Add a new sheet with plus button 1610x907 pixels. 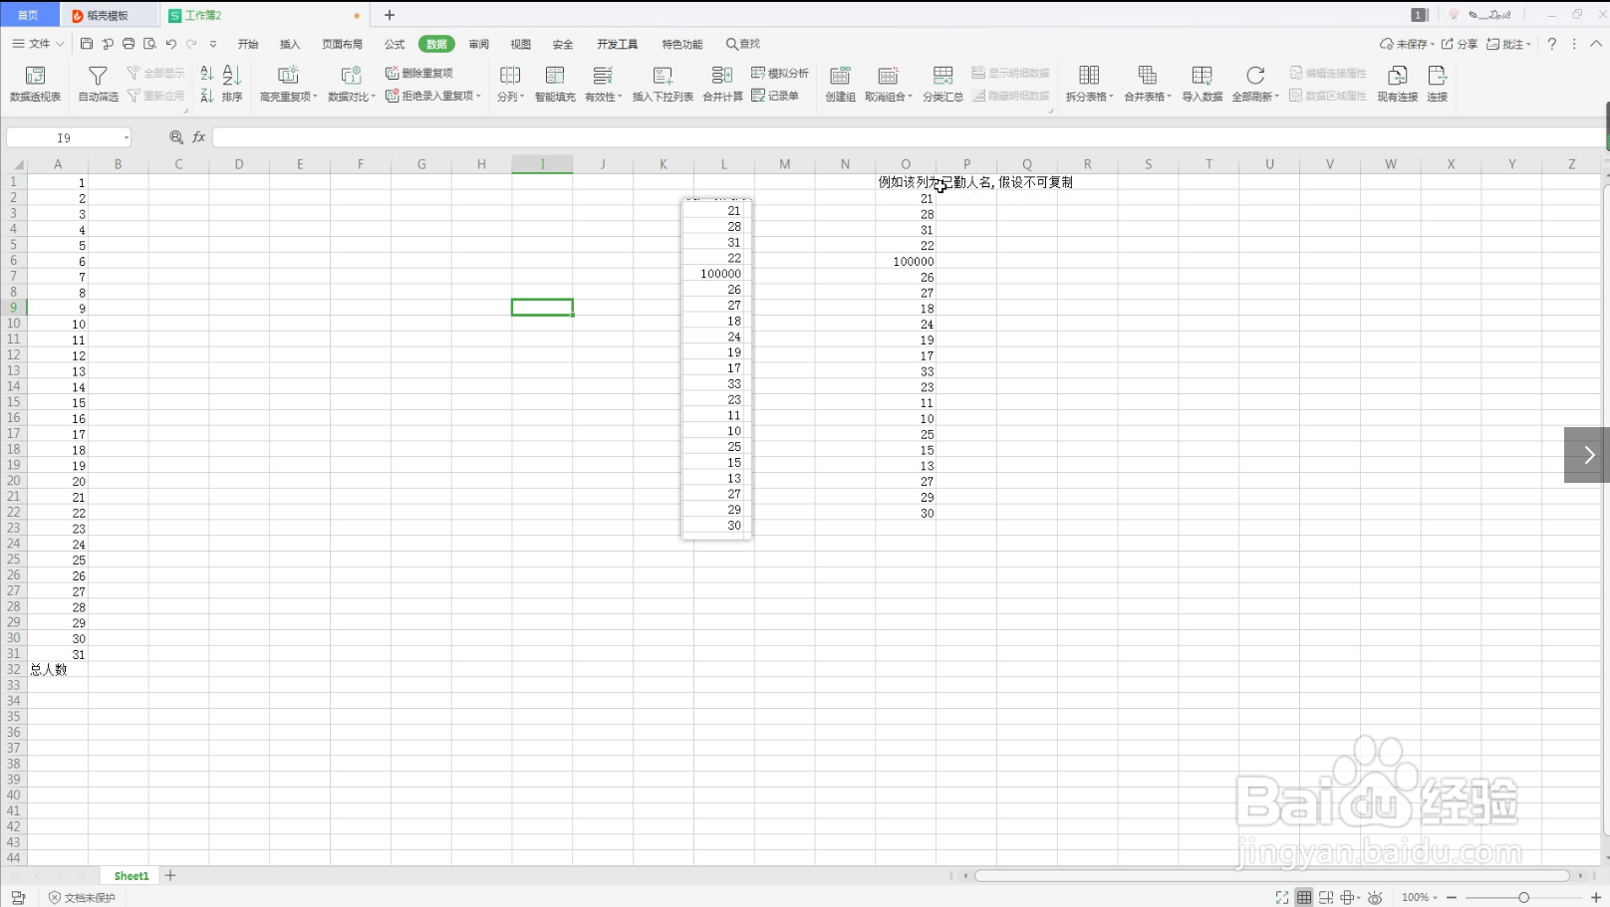(170, 876)
